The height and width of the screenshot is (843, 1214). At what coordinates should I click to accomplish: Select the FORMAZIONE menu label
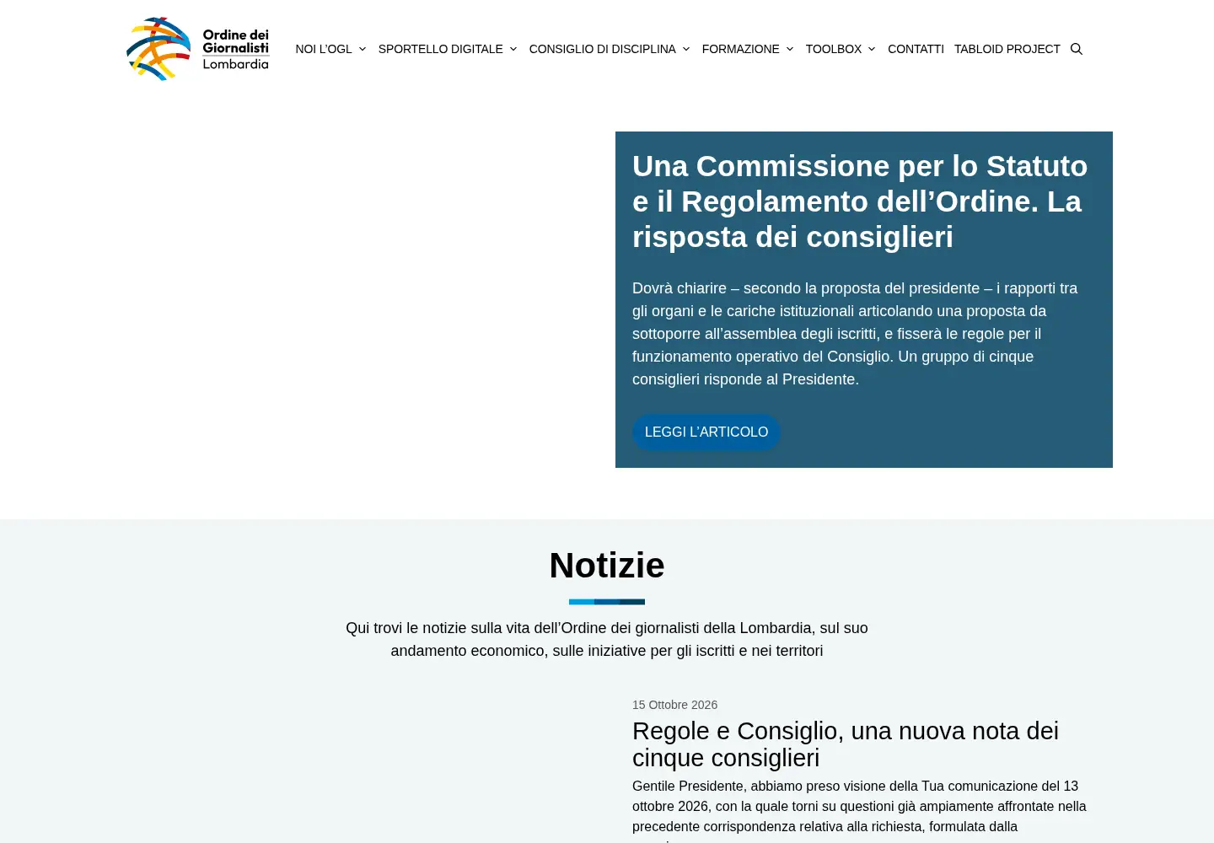(x=741, y=49)
